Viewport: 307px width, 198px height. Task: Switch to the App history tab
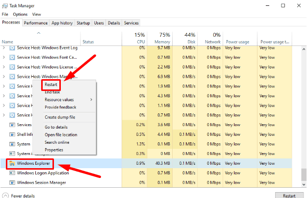62,23
